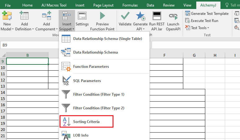Viewport: 240px width, 140px height.
Task: Select column G header
Action: tap(194, 55)
